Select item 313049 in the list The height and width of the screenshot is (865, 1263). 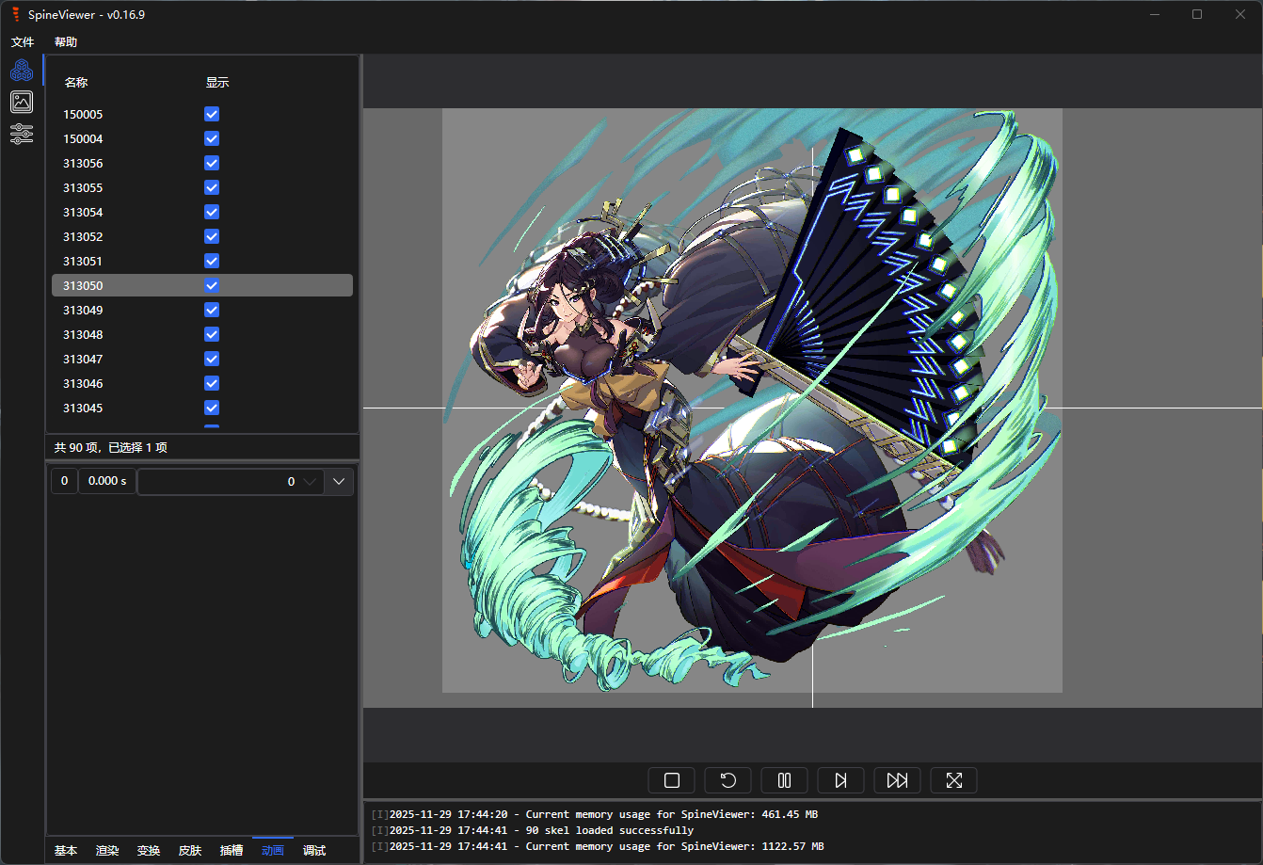click(84, 311)
